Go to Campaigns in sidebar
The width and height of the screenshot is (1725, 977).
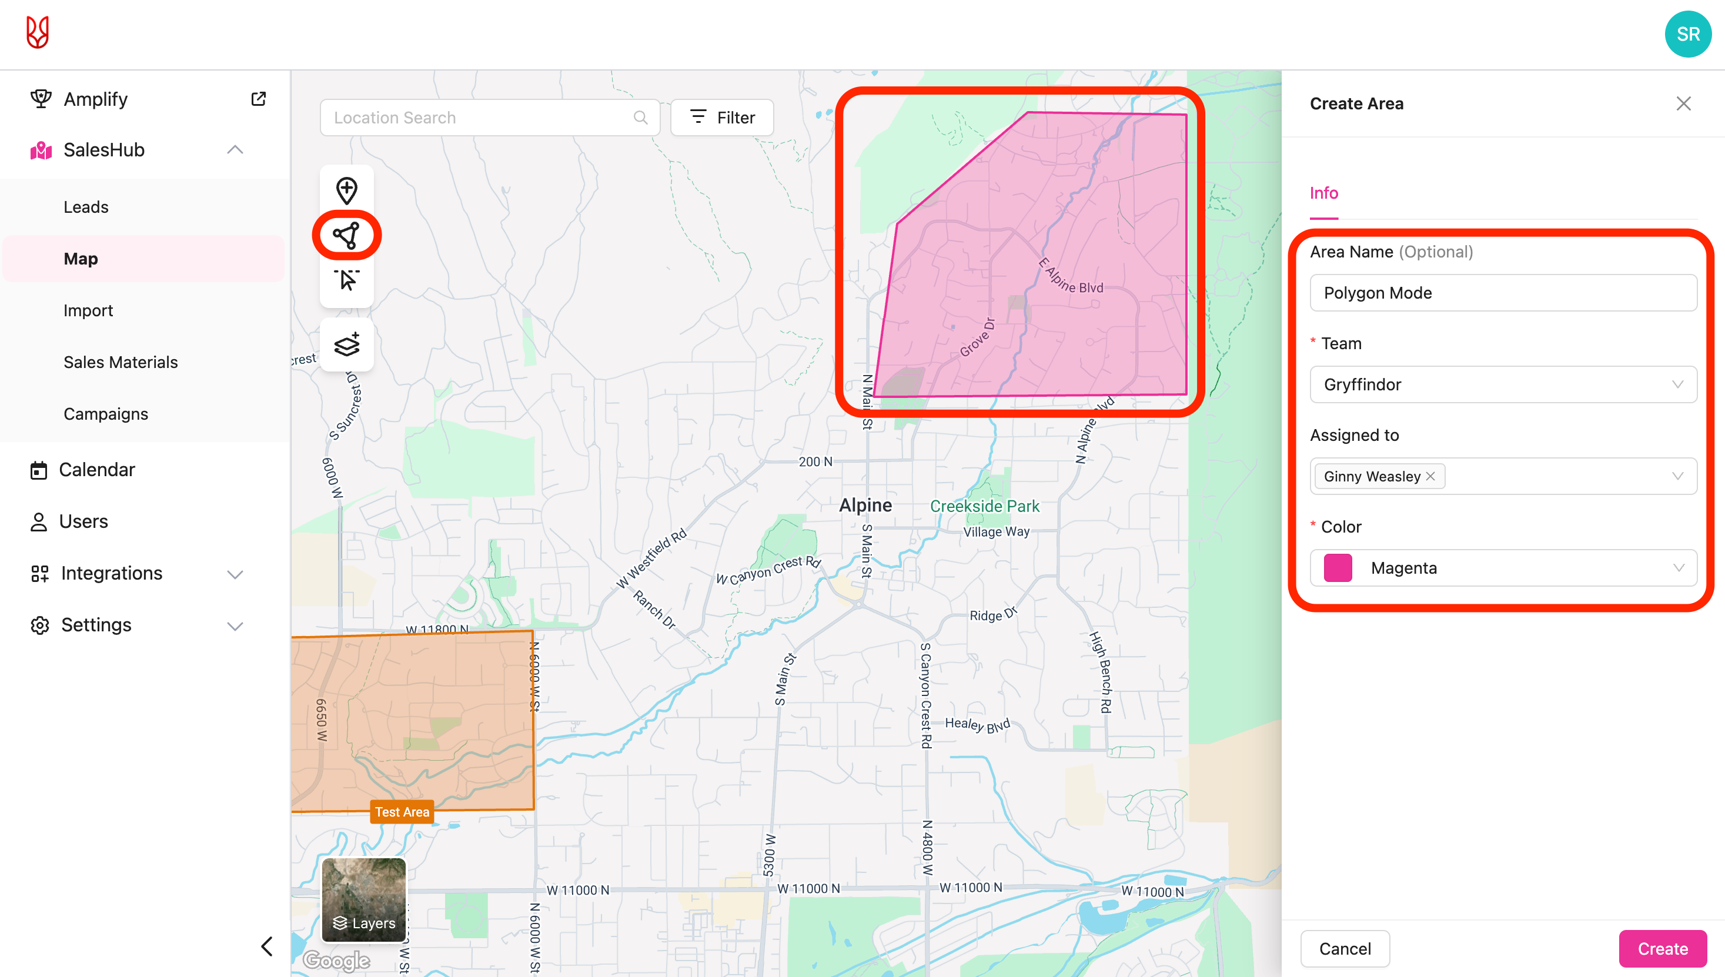coord(105,413)
